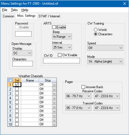Open the CW Training Speed dropdown
Viewport: 129px width, 135px height.
click(x=105, y=48)
